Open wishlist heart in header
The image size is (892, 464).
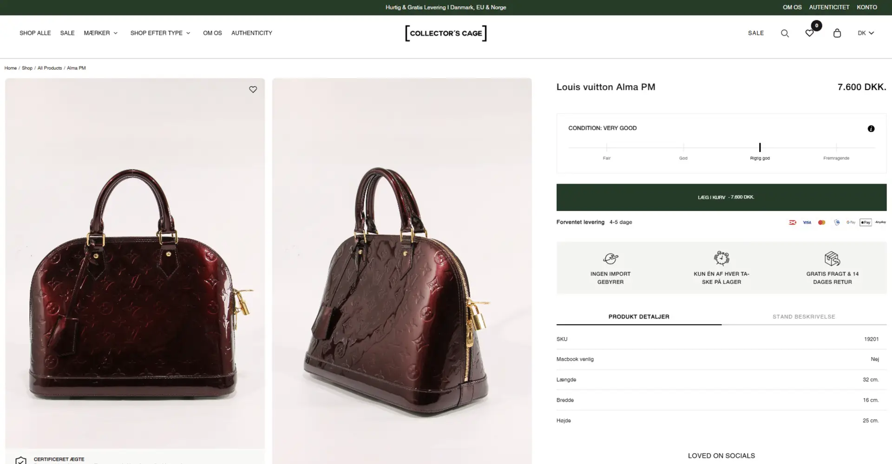(x=809, y=33)
